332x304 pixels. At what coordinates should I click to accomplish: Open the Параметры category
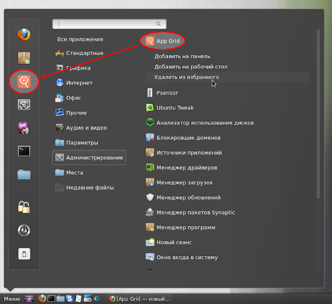(x=77, y=142)
